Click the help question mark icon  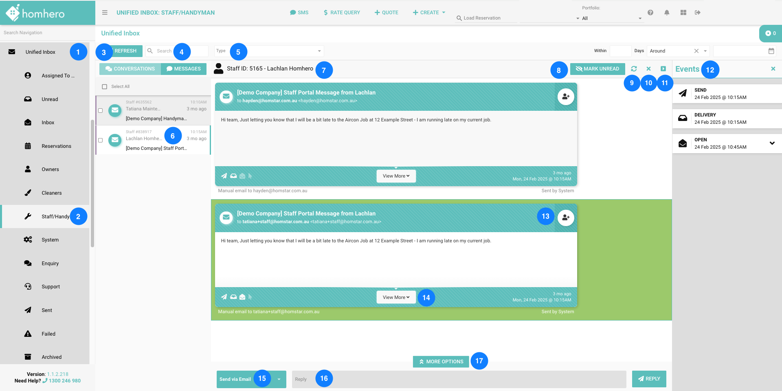coord(650,13)
